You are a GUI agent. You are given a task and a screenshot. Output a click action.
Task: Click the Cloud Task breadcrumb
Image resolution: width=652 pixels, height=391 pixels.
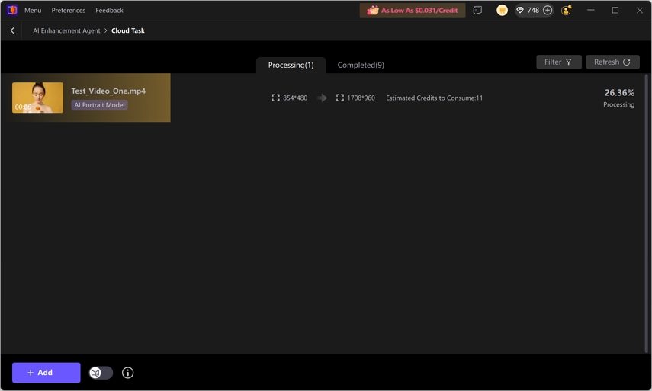tap(128, 30)
